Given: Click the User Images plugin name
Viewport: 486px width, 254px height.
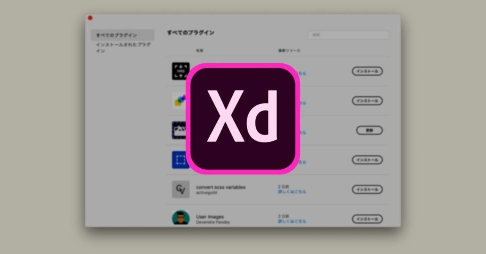Looking at the screenshot, I should pos(210,217).
